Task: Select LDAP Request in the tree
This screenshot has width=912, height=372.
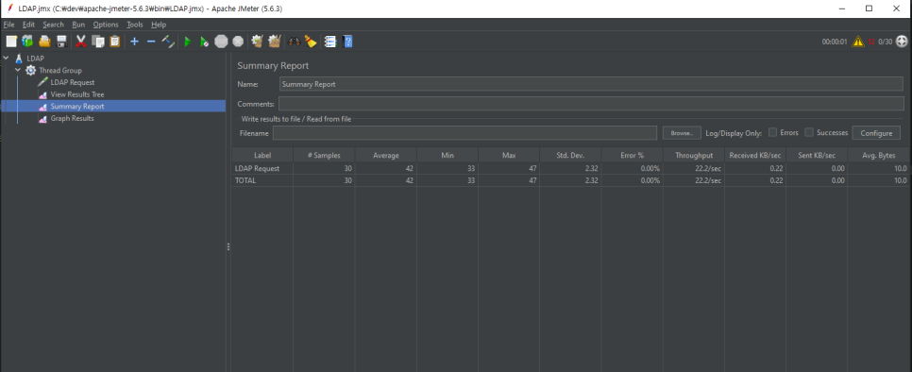Action: [72, 82]
